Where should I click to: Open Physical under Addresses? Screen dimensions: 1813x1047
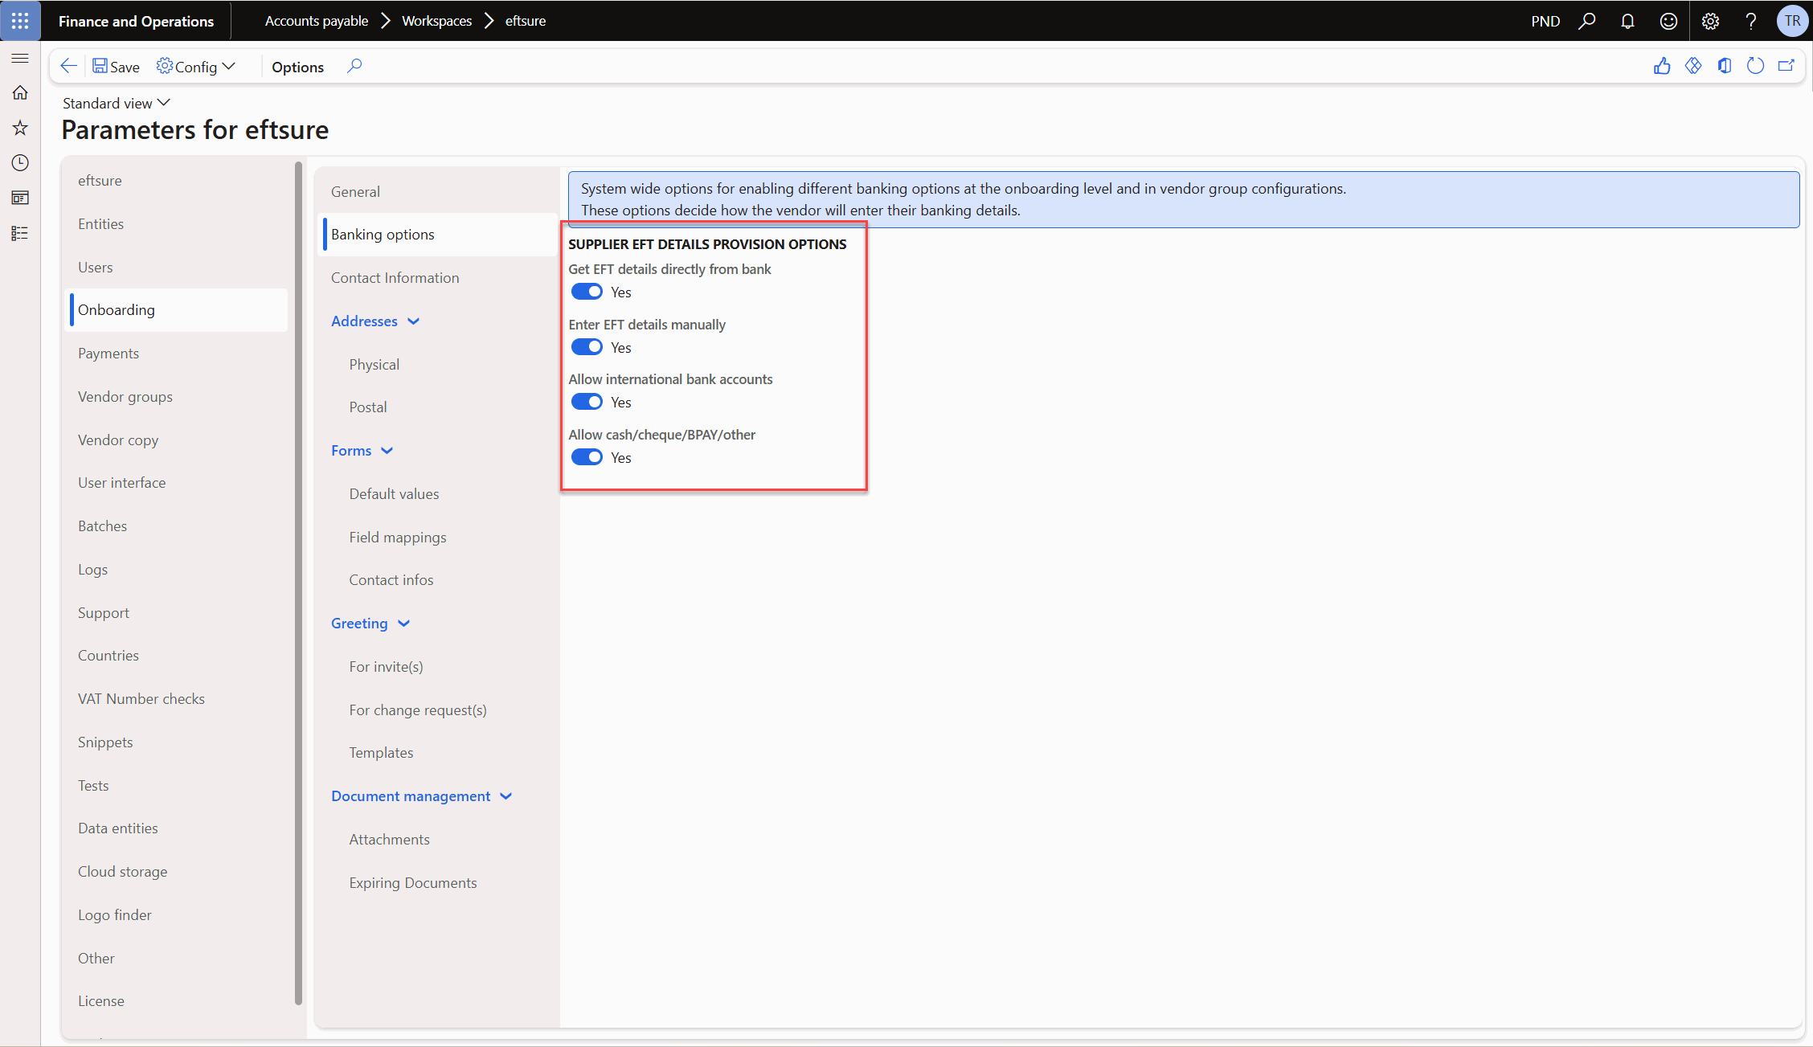pyautogui.click(x=374, y=365)
